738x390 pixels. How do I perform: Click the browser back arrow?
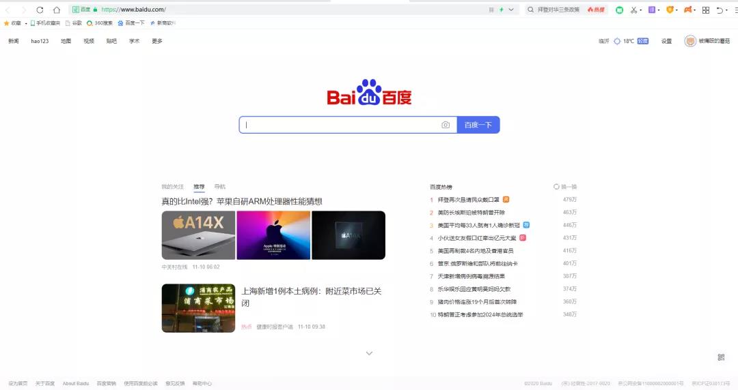pos(8,10)
